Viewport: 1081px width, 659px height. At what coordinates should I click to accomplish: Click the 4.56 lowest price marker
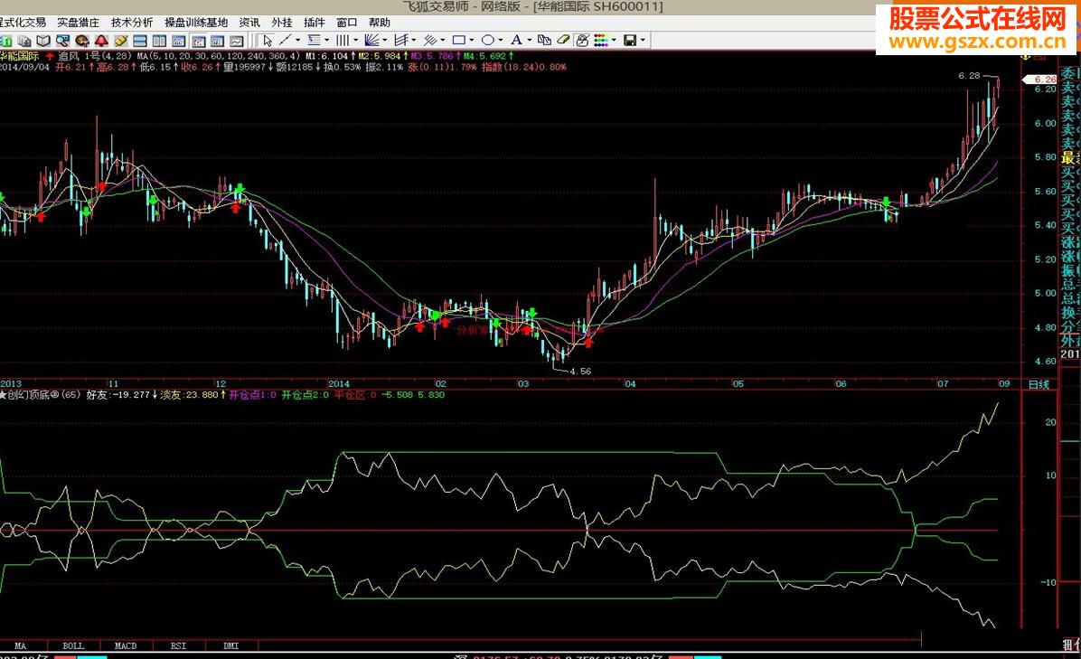pyautogui.click(x=579, y=372)
